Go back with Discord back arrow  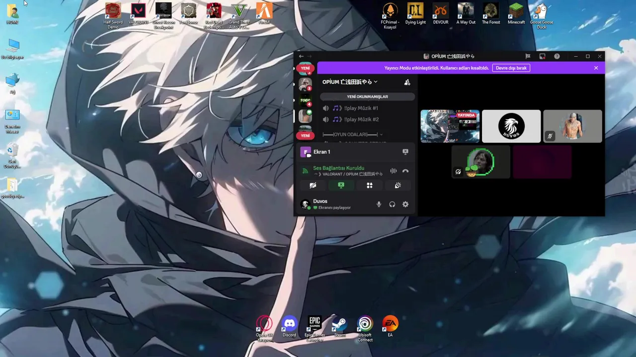[x=301, y=57]
